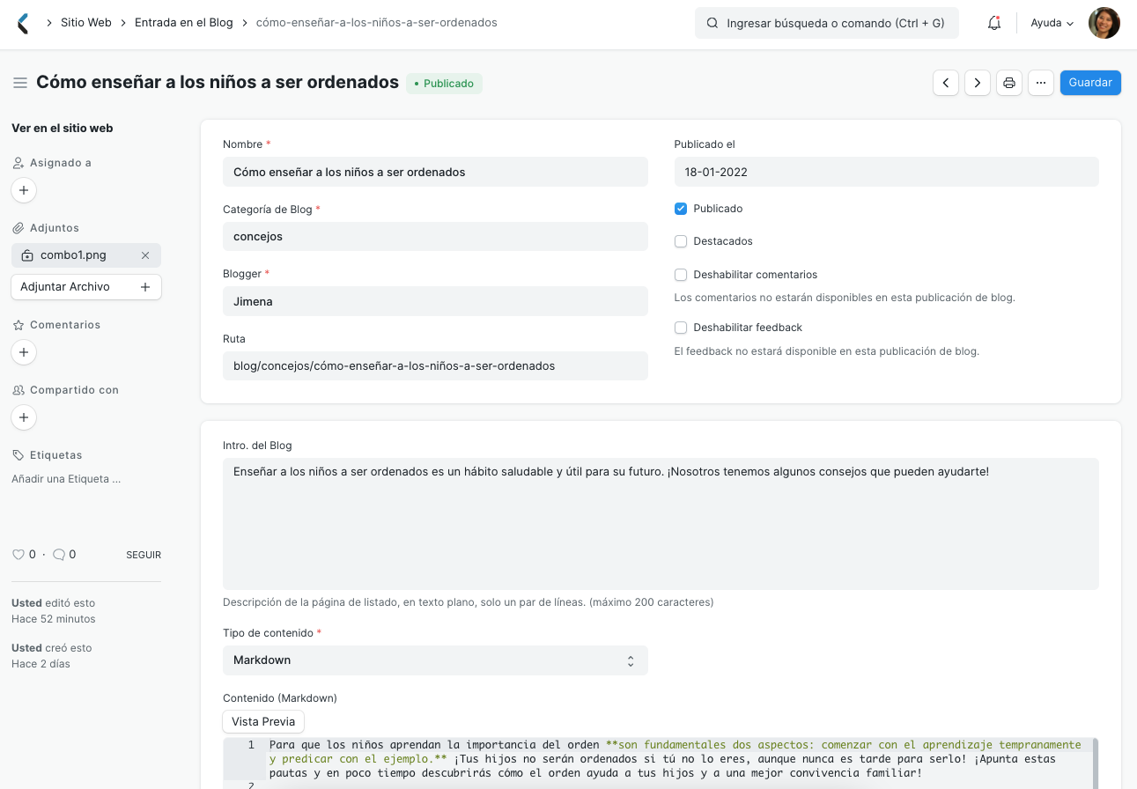Viewport: 1137px width, 789px height.
Task: Click the Comentarios star icon
Action: coord(18,325)
